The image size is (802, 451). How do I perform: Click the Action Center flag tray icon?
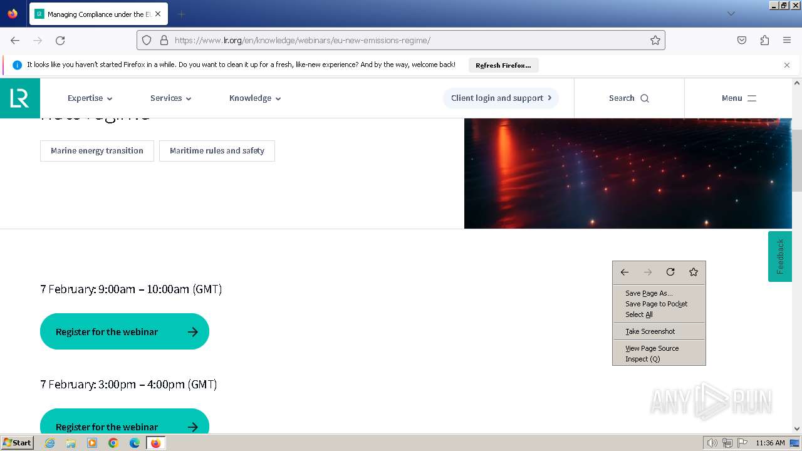(x=742, y=443)
